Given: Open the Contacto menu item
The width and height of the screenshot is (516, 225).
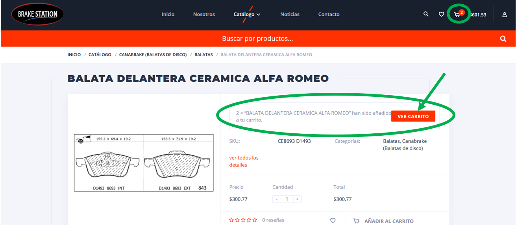Looking at the screenshot, I should 329,14.
